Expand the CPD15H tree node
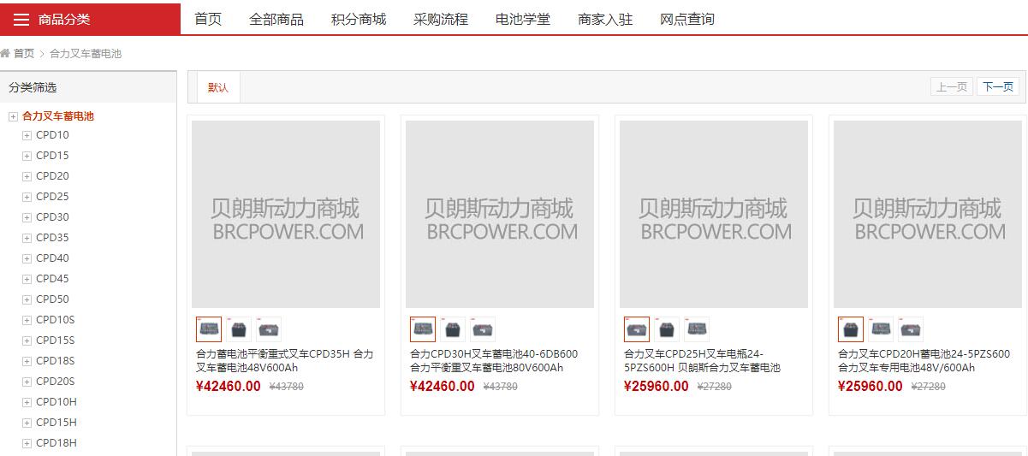The width and height of the screenshot is (1028, 456). (27, 423)
